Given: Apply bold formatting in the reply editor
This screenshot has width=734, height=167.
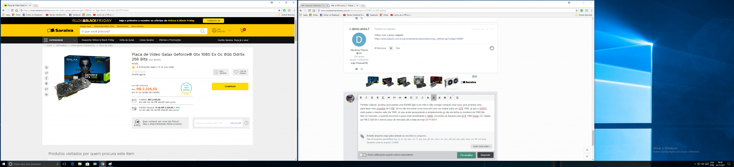Looking at the screenshot, I should click(x=361, y=98).
